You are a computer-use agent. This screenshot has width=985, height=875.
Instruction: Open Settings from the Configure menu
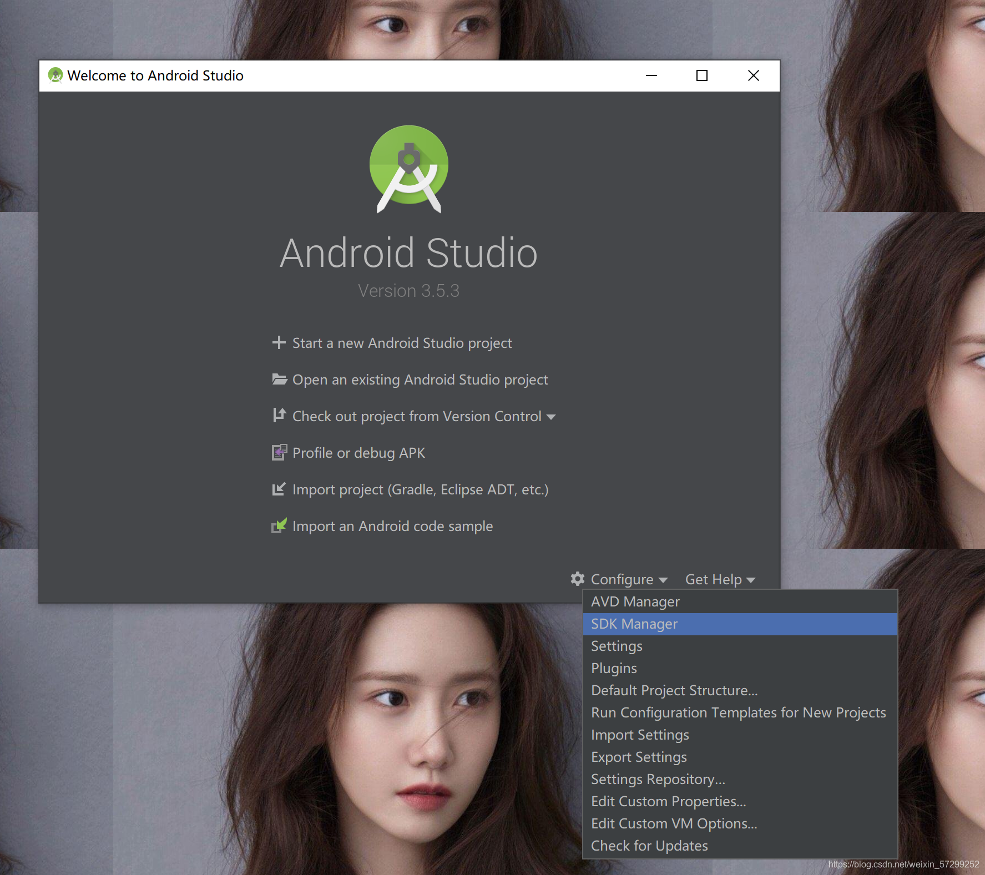(740, 646)
